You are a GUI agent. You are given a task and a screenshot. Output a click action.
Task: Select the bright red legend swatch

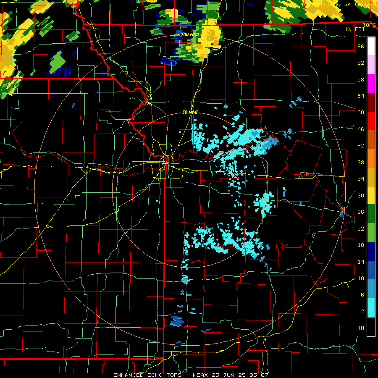point(371,121)
